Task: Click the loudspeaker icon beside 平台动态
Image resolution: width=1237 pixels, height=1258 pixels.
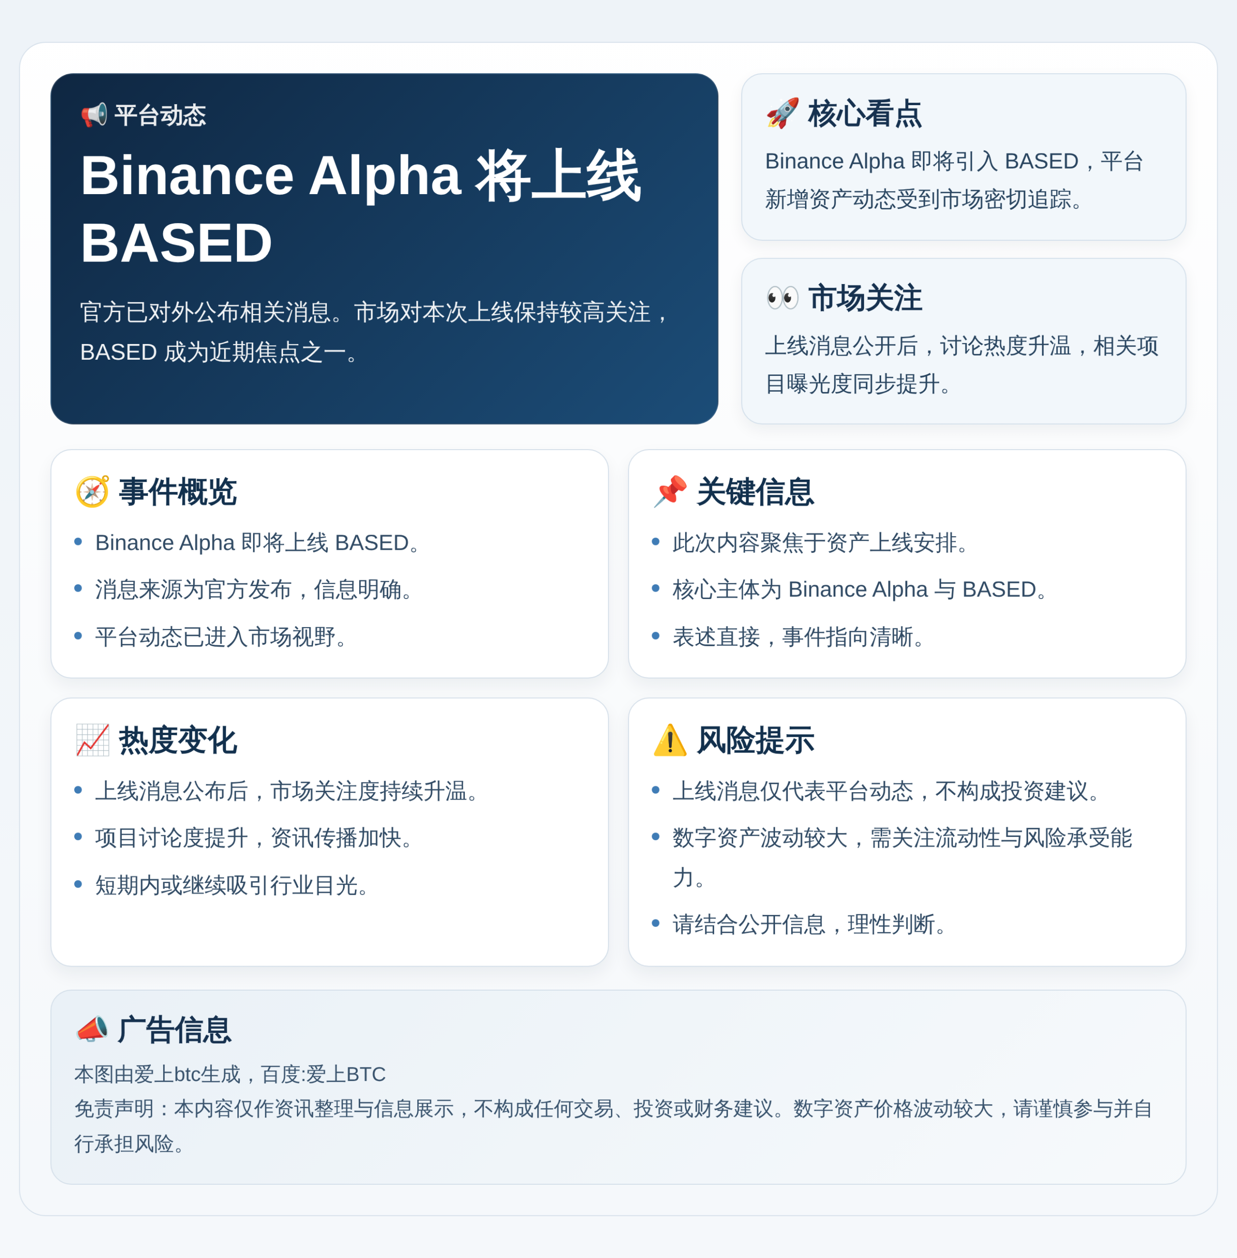Action: 94,115
